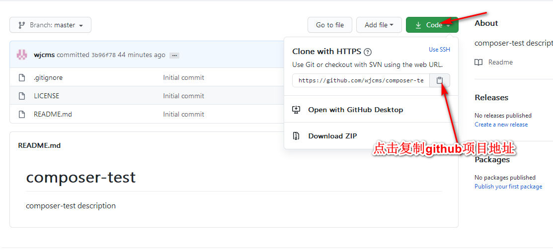Viewport: 553px width, 252px height.
Task: Click Initial commit message for .gitignore
Action: [183, 78]
